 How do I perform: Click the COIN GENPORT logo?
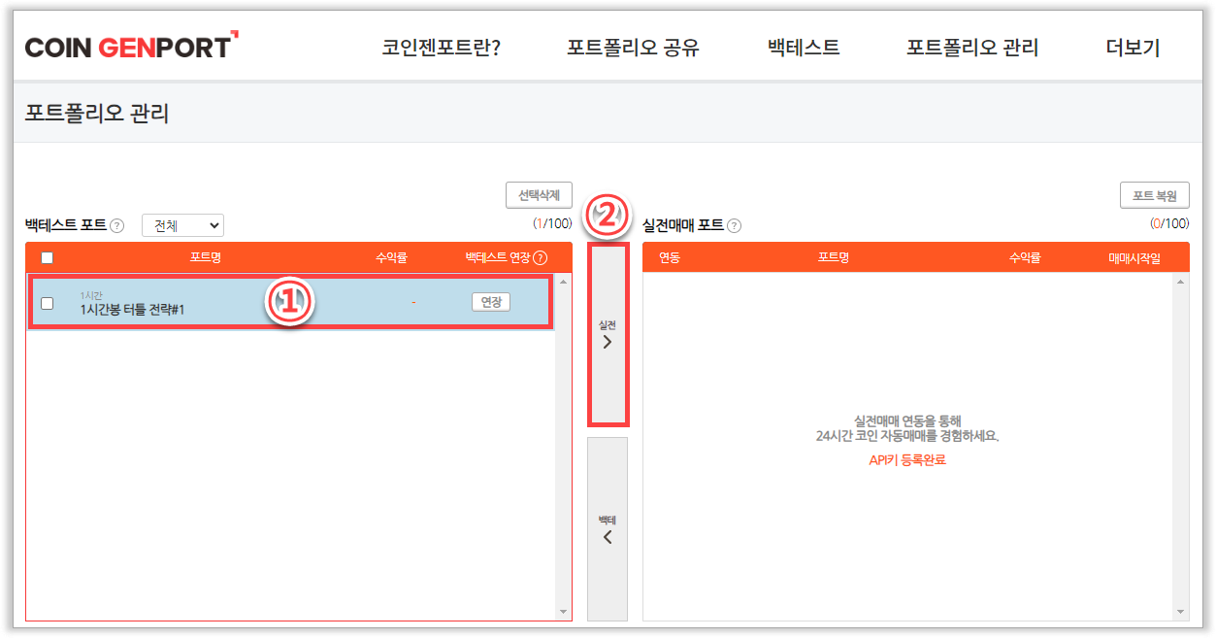pyautogui.click(x=131, y=47)
